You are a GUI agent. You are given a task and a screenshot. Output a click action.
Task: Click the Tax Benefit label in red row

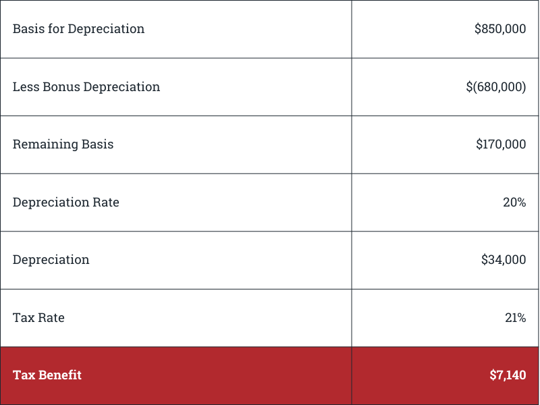pos(47,375)
